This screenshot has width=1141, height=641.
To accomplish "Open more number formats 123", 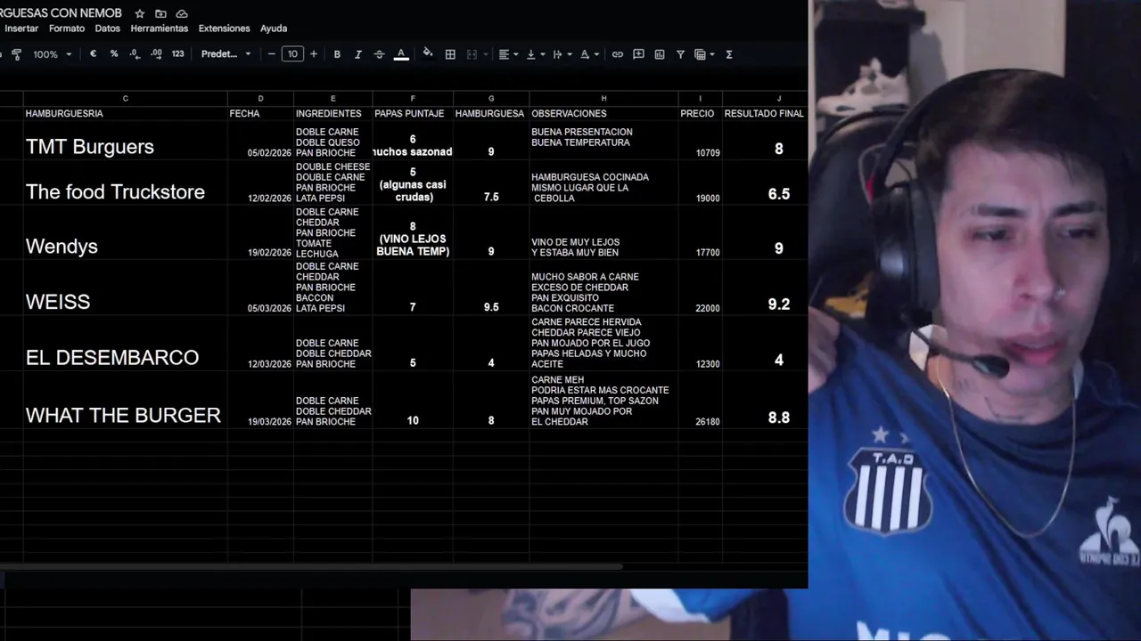I will point(177,54).
